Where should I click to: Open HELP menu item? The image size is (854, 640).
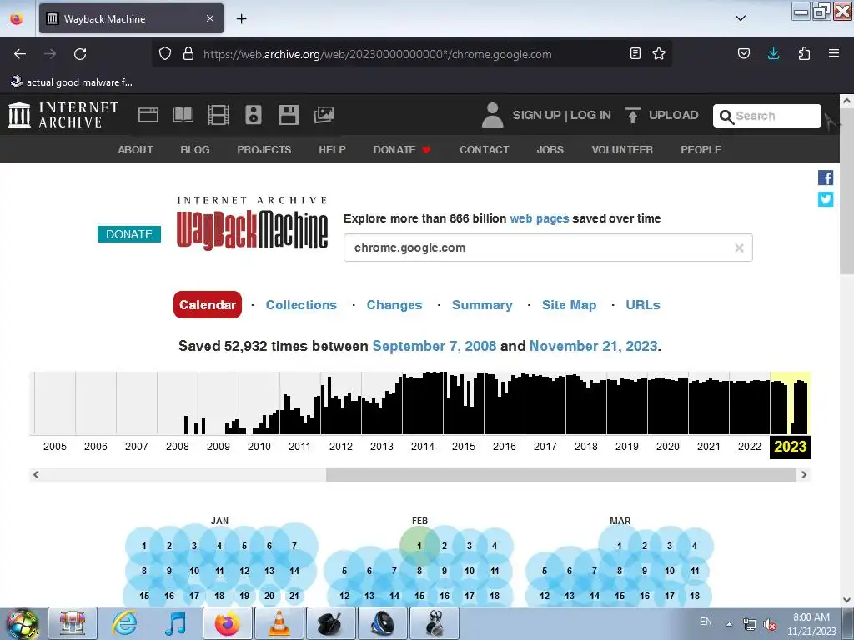click(x=332, y=150)
